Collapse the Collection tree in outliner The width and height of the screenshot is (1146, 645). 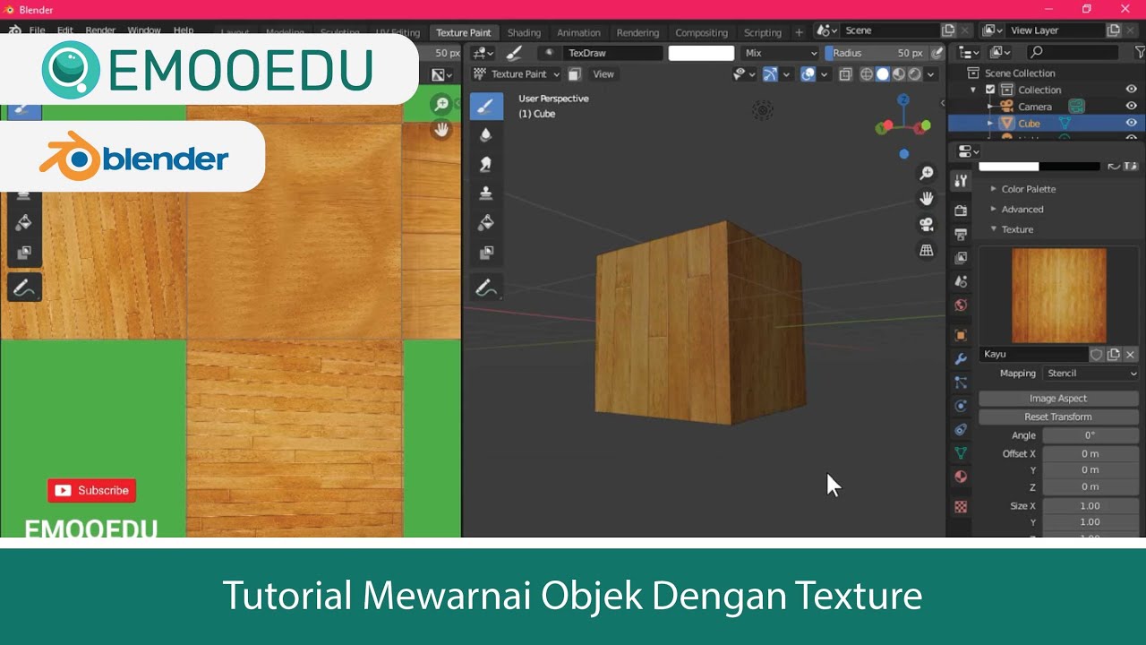tap(973, 90)
